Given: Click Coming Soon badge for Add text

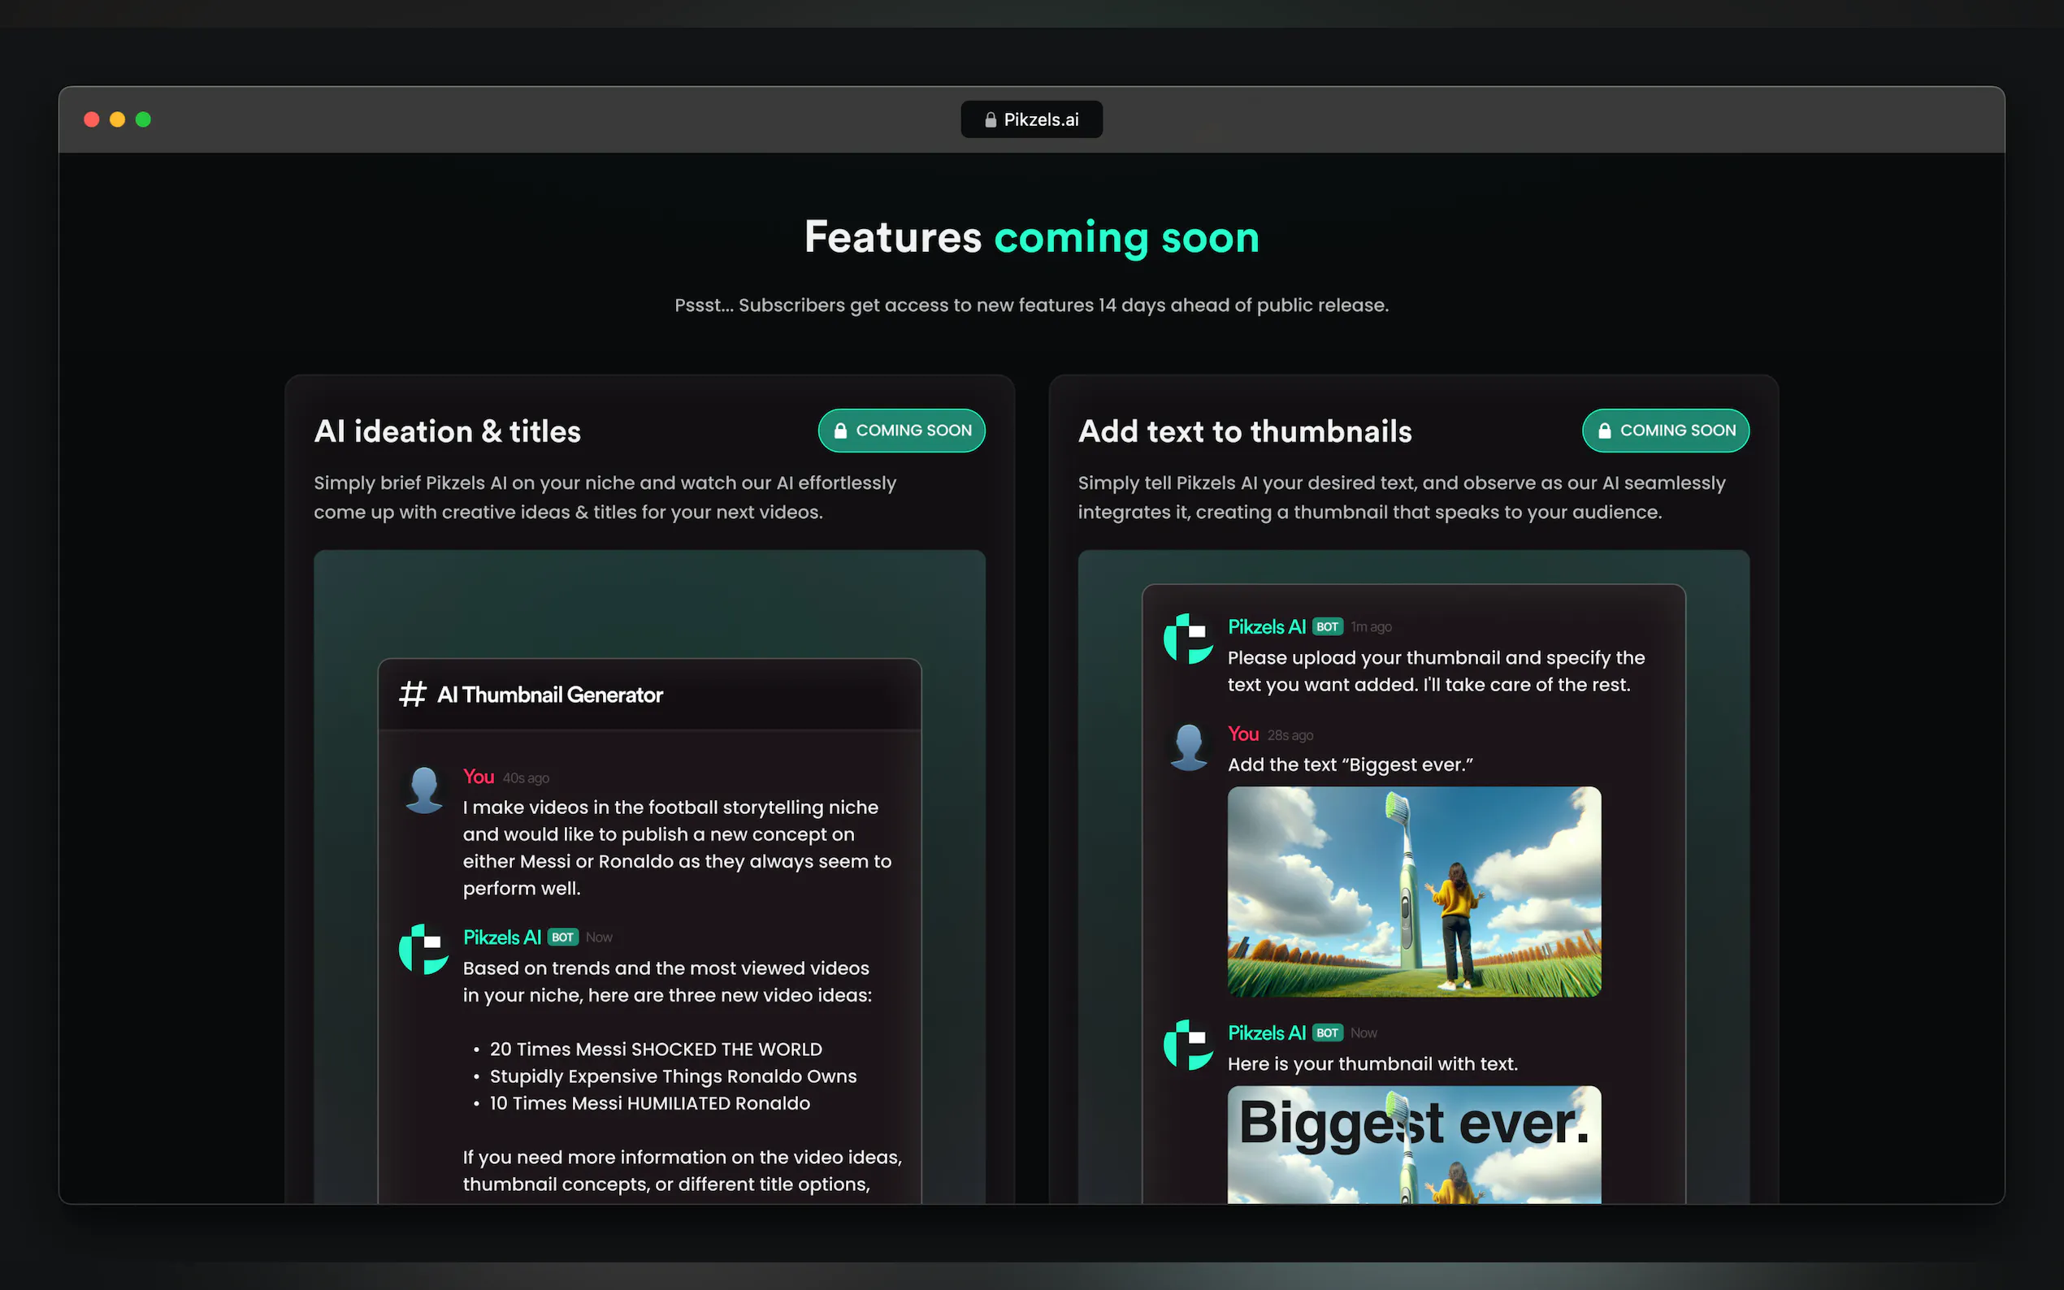Looking at the screenshot, I should tap(1665, 431).
